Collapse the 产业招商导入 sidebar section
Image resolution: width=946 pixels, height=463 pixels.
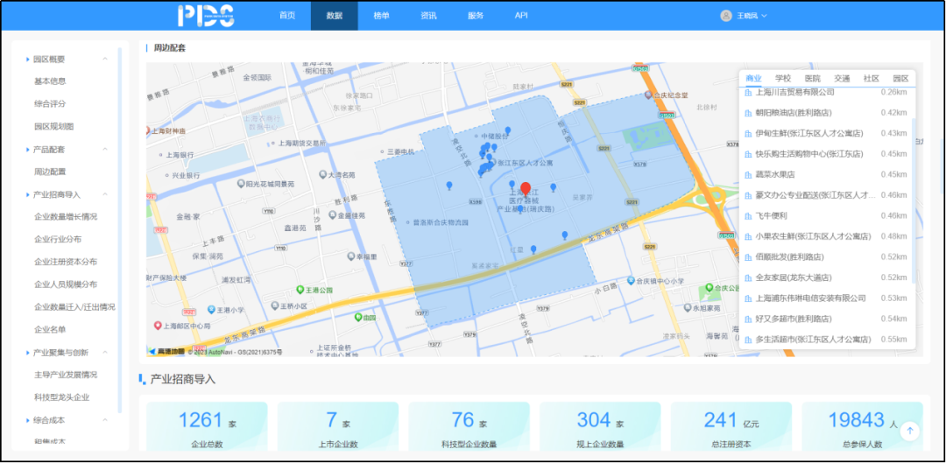pyautogui.click(x=105, y=194)
